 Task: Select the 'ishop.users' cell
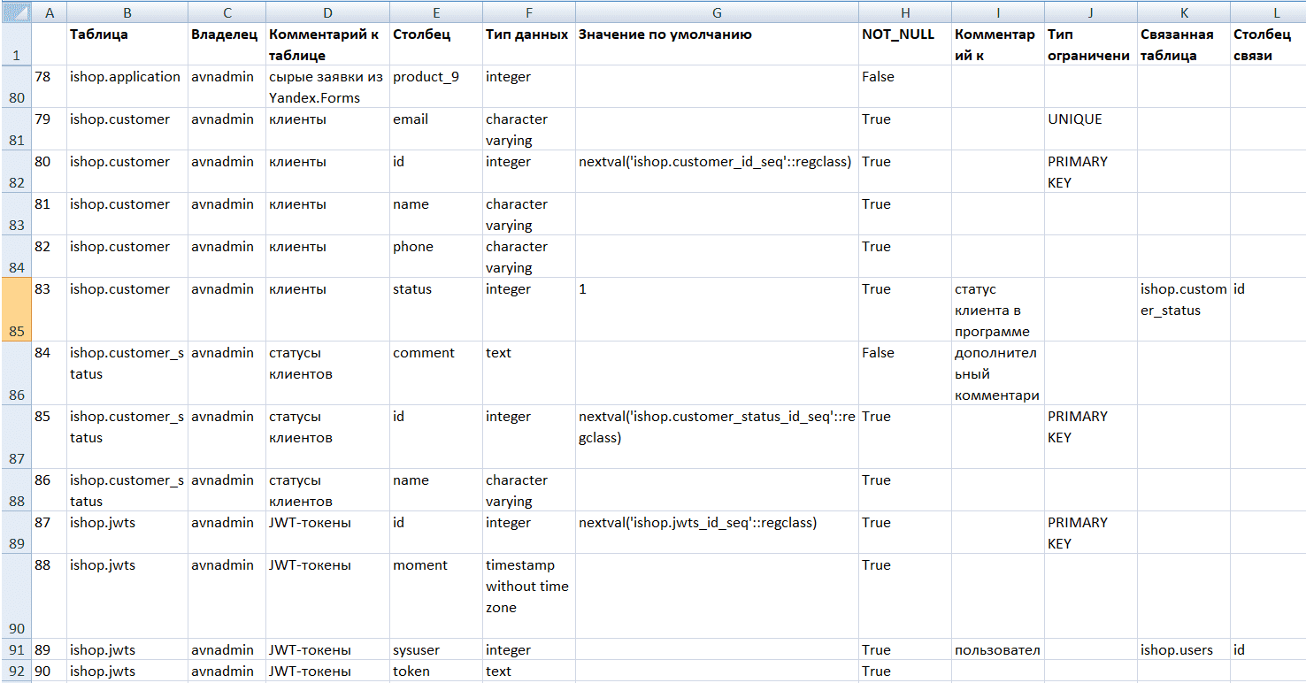pos(1183,649)
